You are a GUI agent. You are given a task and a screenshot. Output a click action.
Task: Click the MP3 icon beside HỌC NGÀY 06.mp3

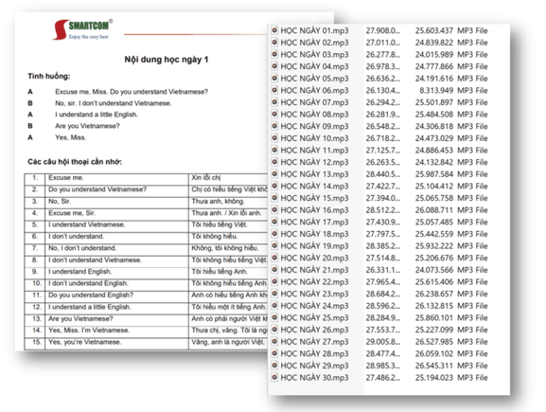point(274,90)
